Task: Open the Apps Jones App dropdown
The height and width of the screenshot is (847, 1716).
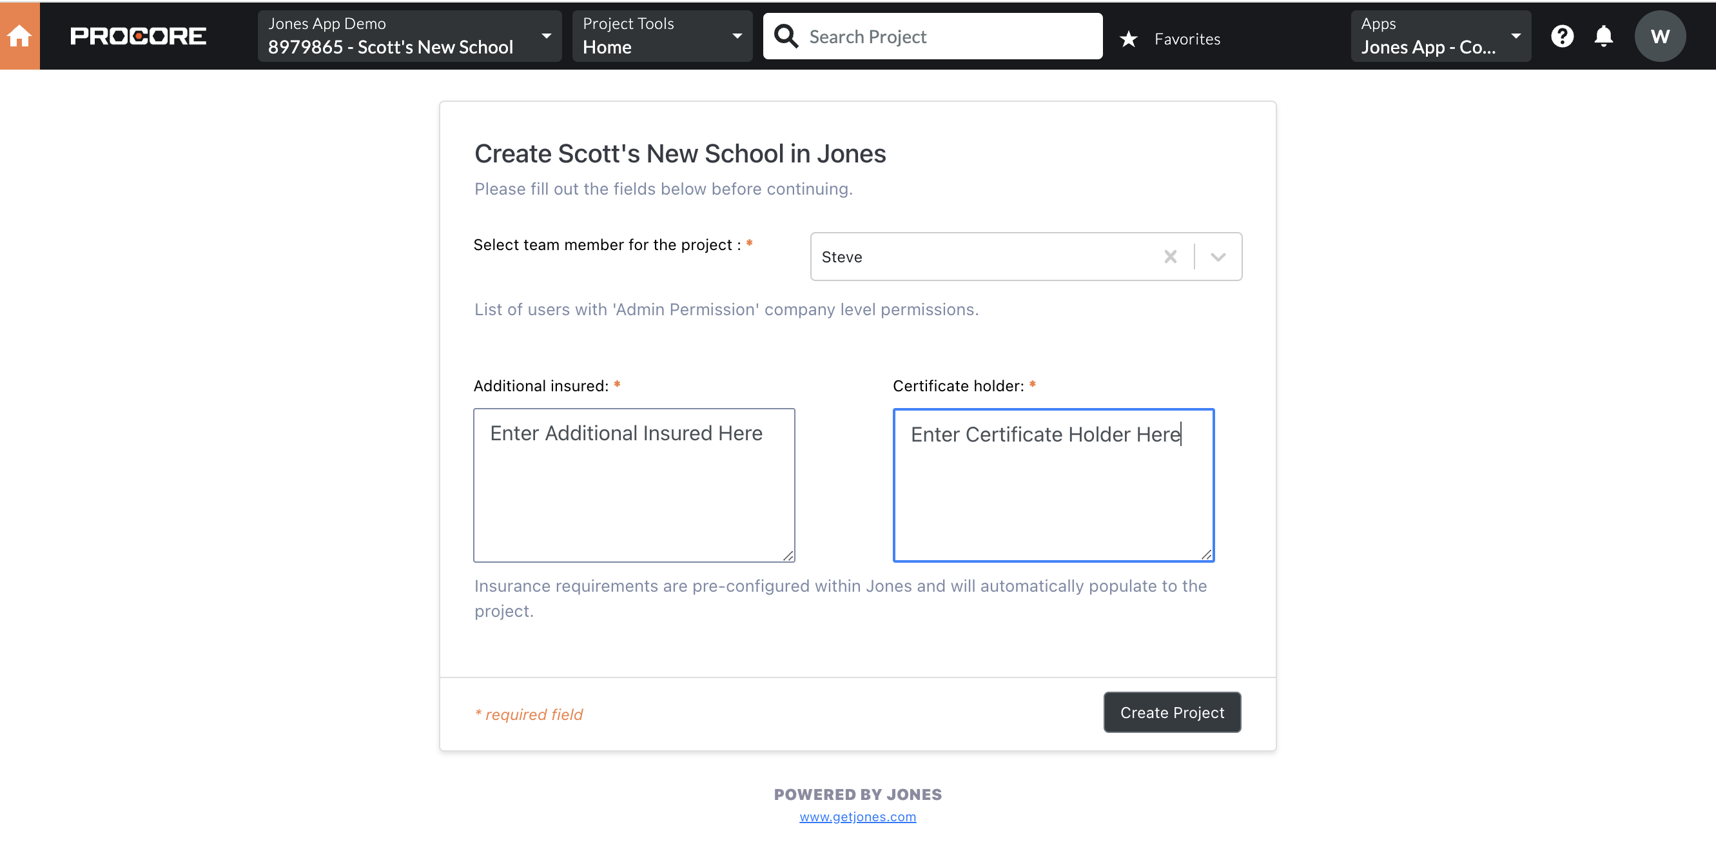Action: pyautogui.click(x=1440, y=36)
